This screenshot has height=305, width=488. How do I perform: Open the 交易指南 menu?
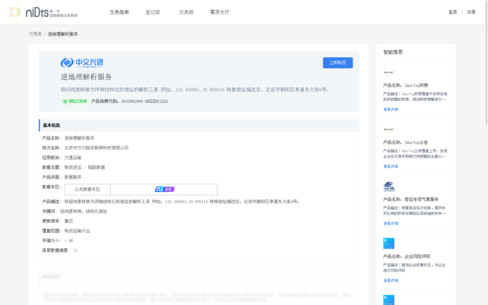(119, 12)
